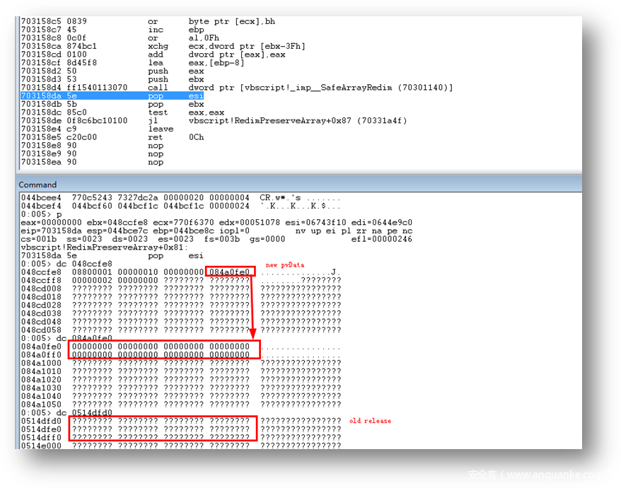621x488 pixels.
Task: Select the 'push ebx' line at 703158d3
Action: [112, 79]
